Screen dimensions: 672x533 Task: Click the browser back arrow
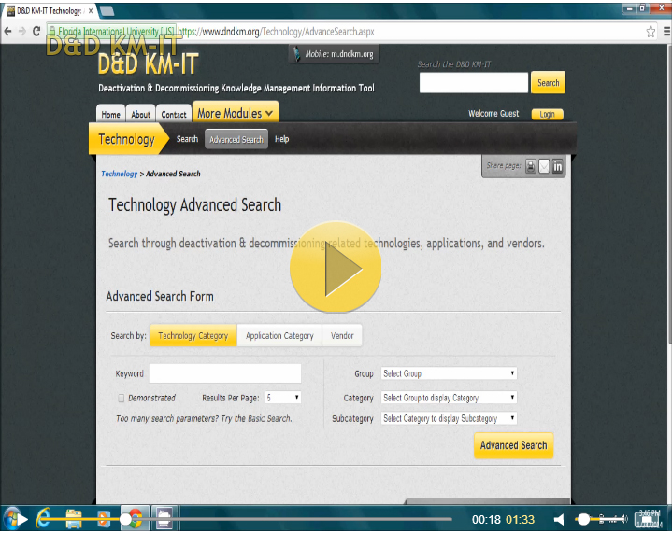(x=7, y=31)
